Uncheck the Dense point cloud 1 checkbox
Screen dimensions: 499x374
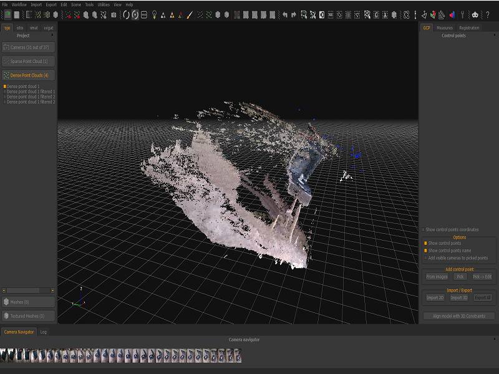5,86
